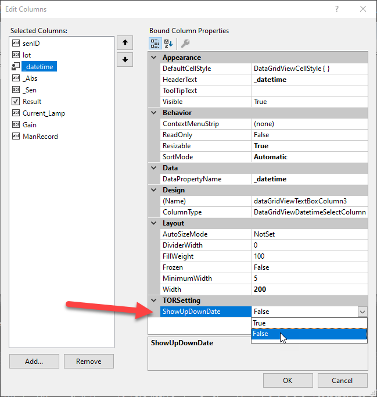
Task: Click the DividerWidth value 0
Action: pyautogui.click(x=310, y=245)
